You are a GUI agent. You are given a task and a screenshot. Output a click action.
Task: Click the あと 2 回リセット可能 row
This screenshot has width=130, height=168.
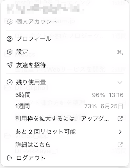click(69, 132)
